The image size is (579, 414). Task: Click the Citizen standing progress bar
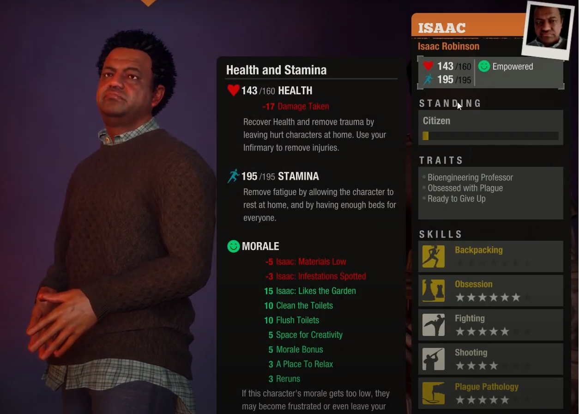[x=490, y=136]
